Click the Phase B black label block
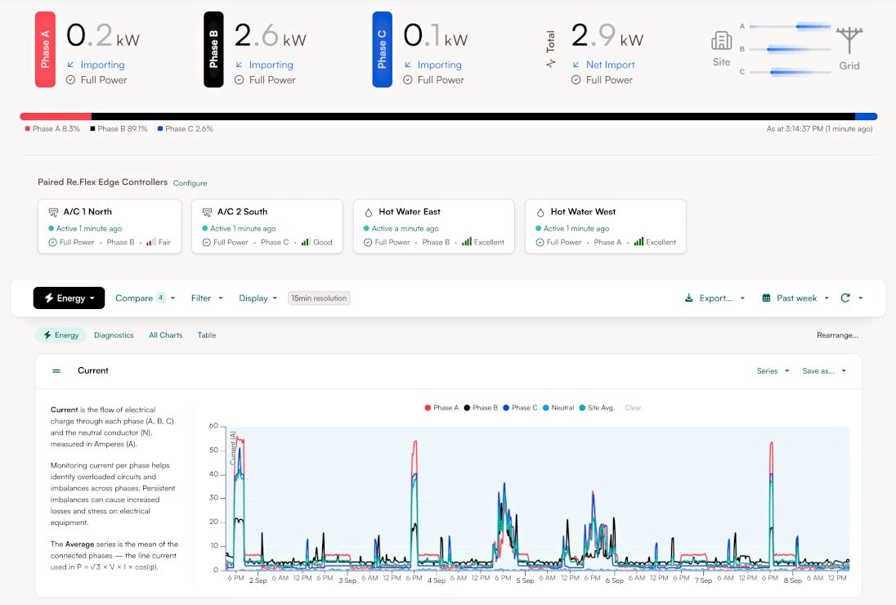Screen dimensions: 896x605 coord(213,49)
